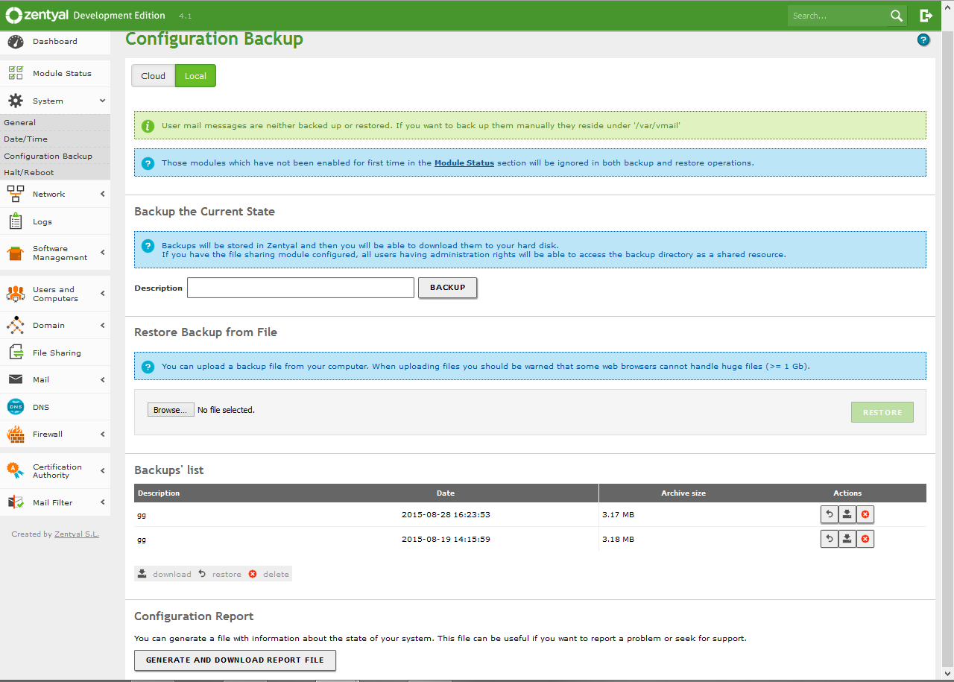Click the date 2015-08-19 14:15:59
The height and width of the screenshot is (682, 954).
(446, 540)
